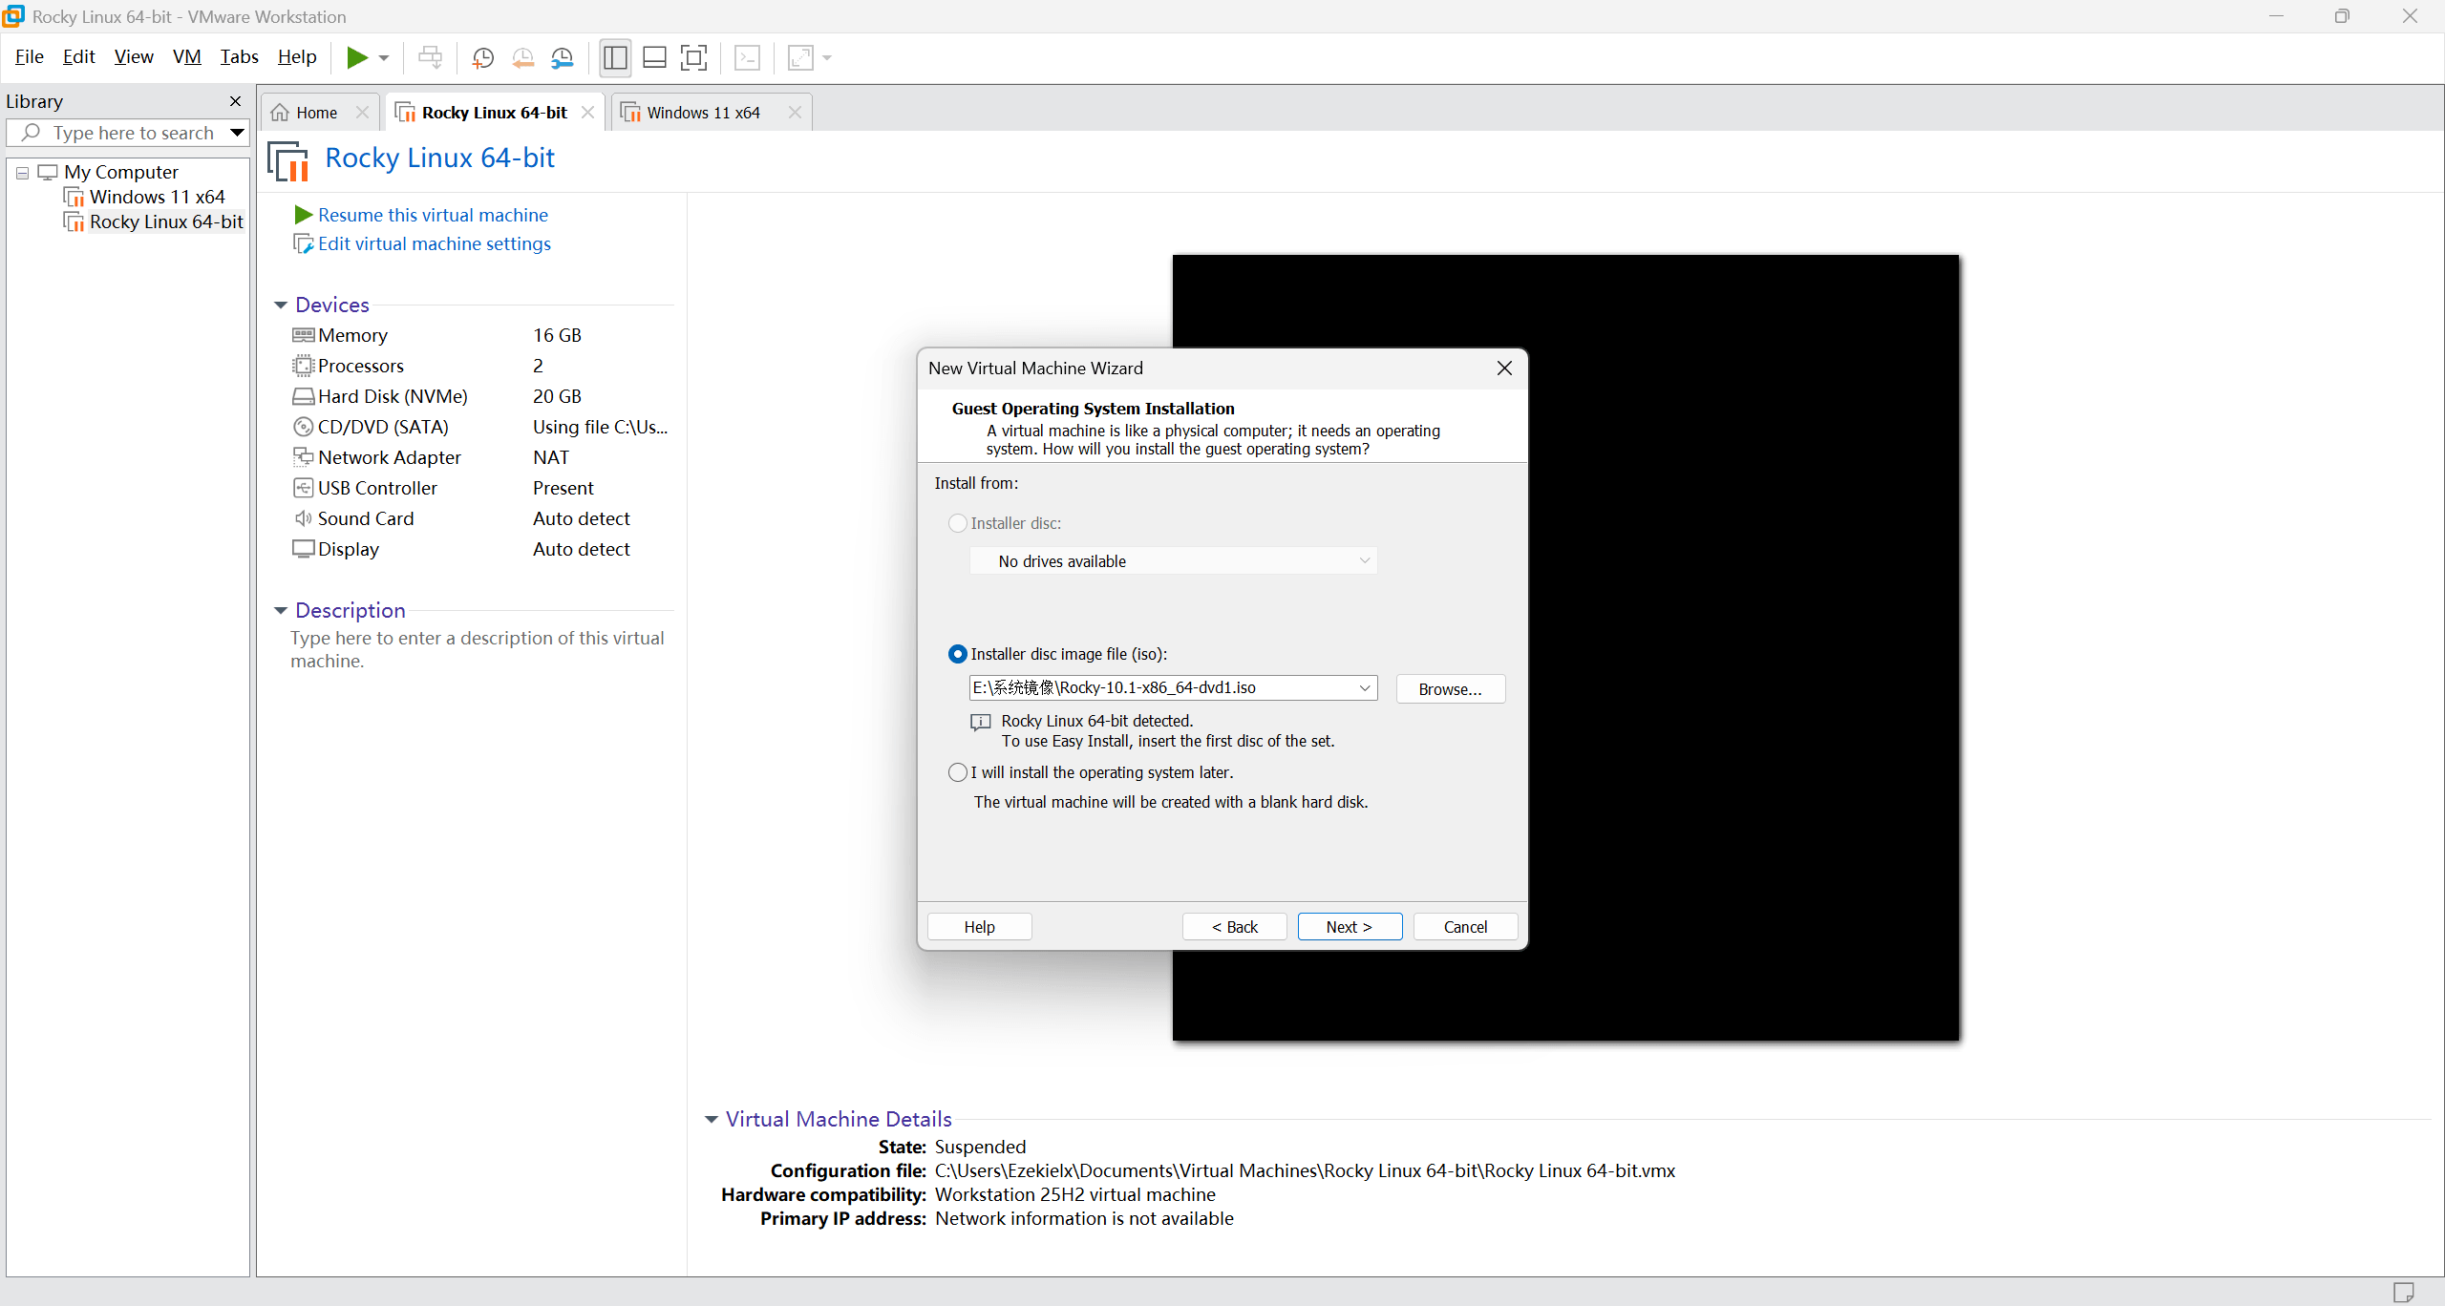Viewport: 2445px width, 1306px height.
Task: Click the stretch guest display icon
Action: point(800,58)
